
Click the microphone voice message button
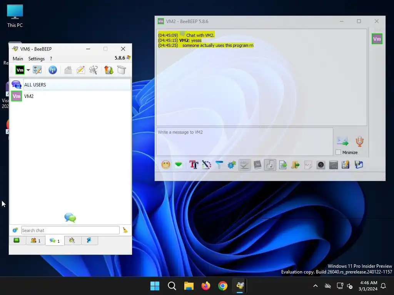(360, 141)
